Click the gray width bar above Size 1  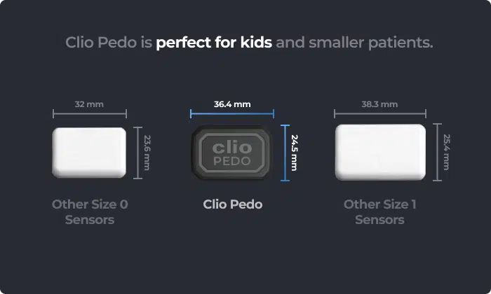tap(380, 113)
